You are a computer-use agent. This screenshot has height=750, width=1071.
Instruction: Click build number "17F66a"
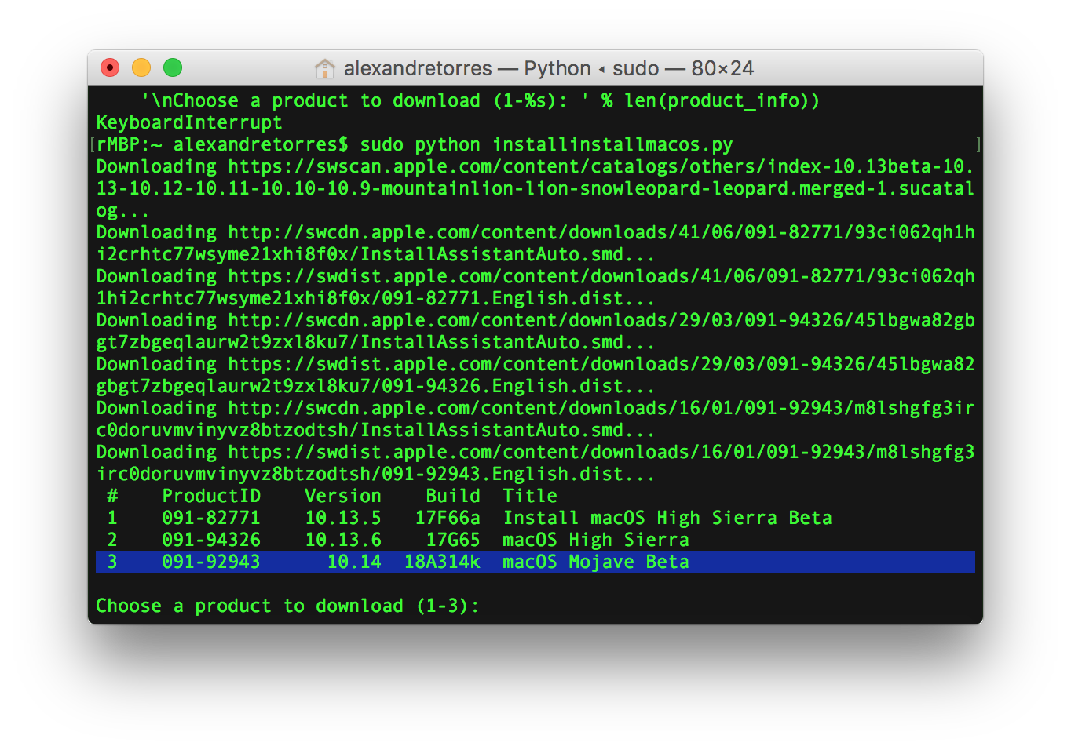click(x=448, y=518)
